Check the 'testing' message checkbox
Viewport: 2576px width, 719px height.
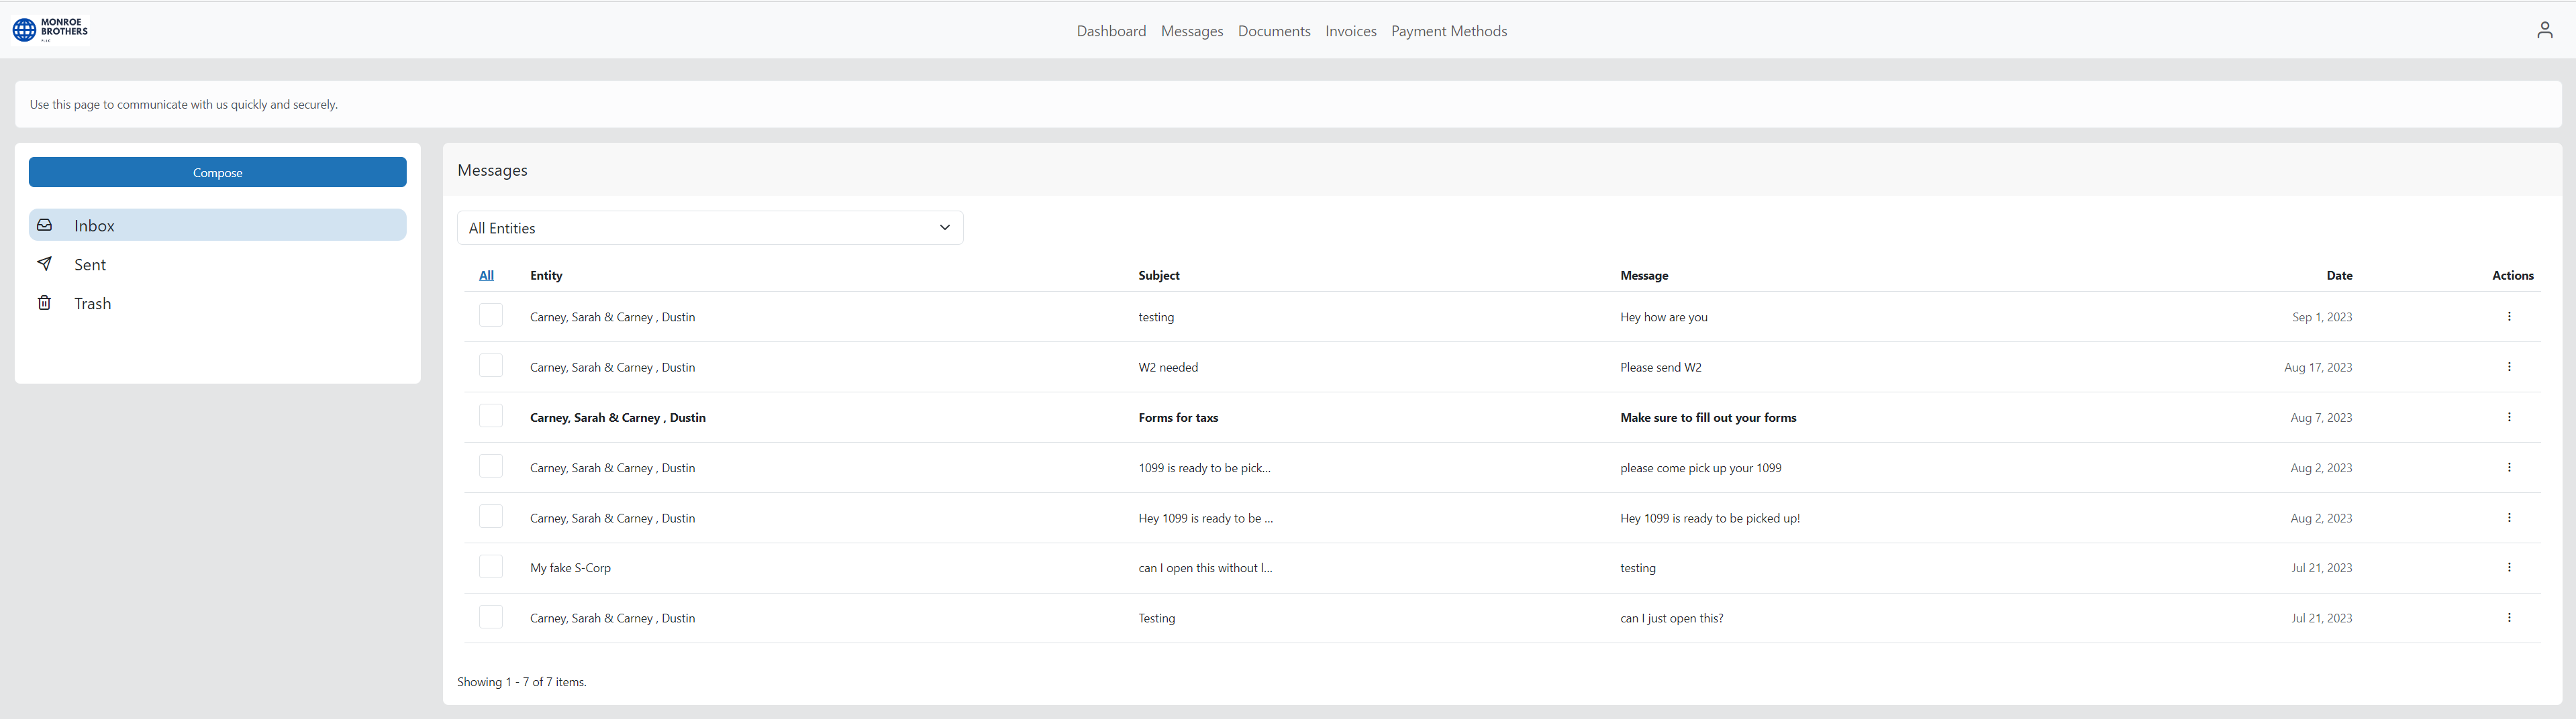(491, 315)
